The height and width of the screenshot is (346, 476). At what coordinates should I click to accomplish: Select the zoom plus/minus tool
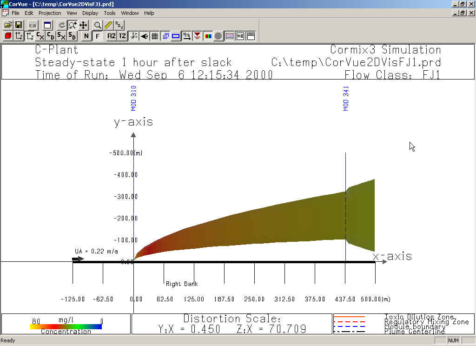[x=73, y=25]
